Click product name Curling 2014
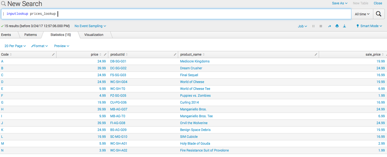387x157 pixels. [189, 102]
